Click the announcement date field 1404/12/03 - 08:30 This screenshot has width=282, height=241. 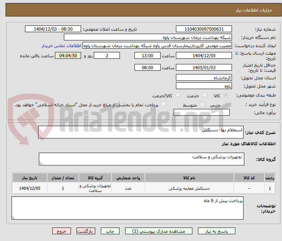pos(53,29)
